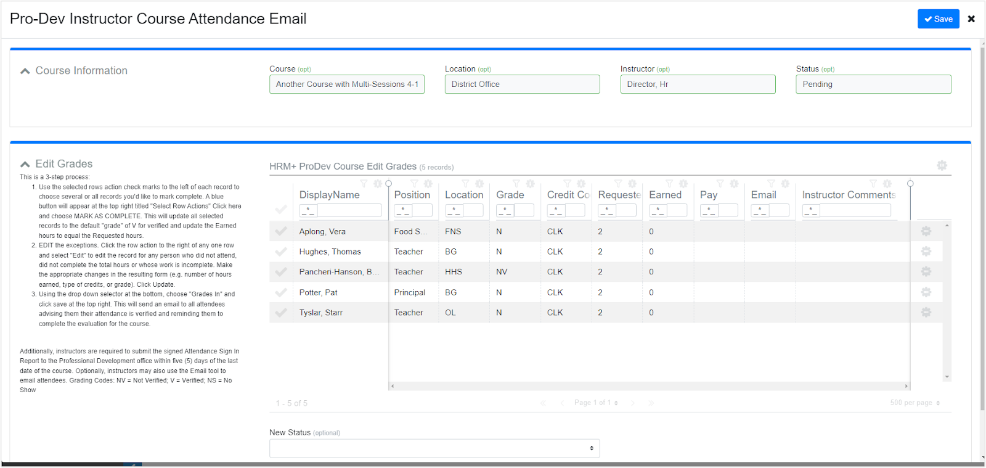Viewport: 986px width, 468px height.
Task: Open the gear settings for the Requested column
Action: pyautogui.click(x=632, y=184)
